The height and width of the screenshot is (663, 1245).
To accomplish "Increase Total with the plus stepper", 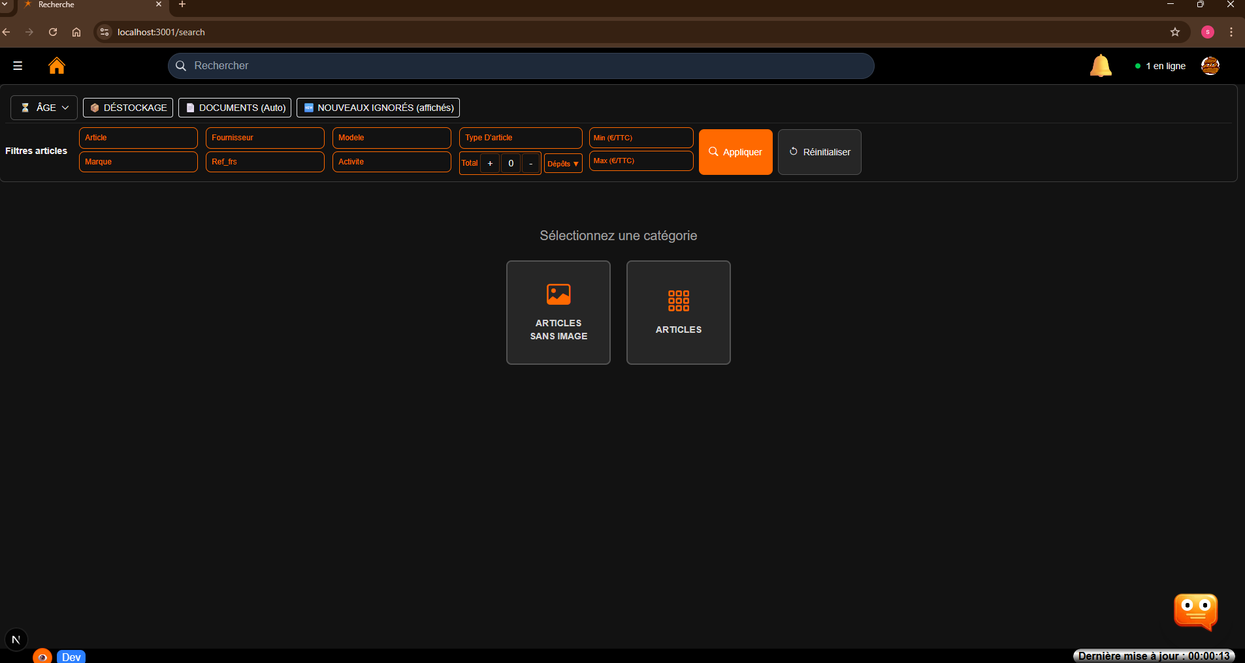I will [x=490, y=163].
